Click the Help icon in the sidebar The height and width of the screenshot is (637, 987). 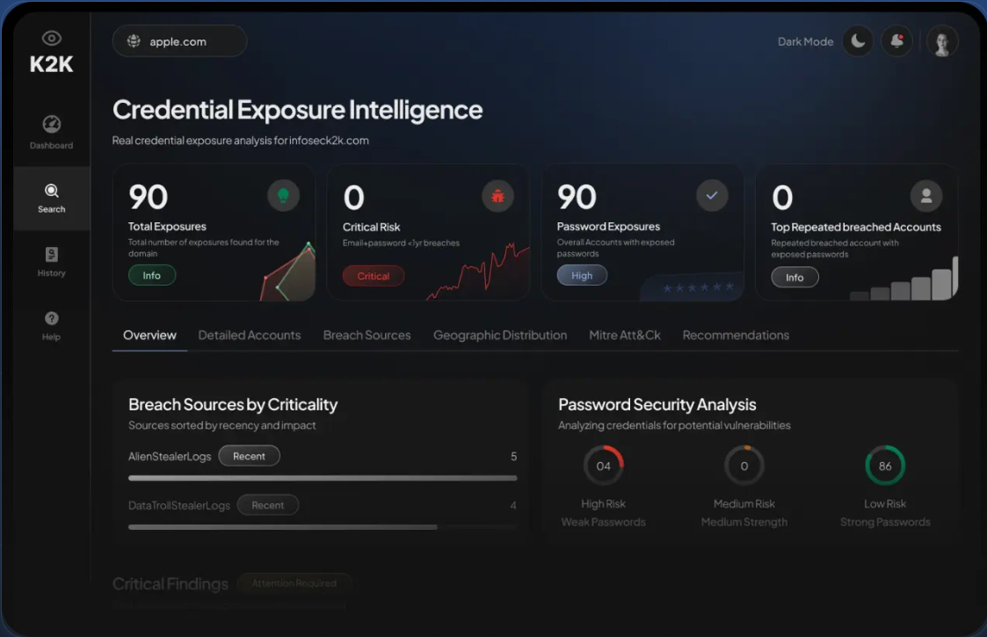(51, 318)
